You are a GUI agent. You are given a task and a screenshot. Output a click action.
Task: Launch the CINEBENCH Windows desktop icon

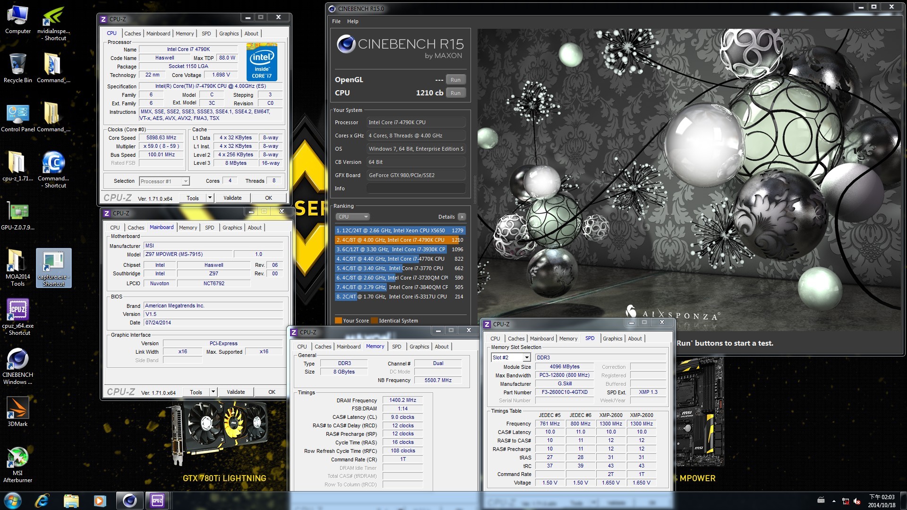tap(18, 366)
